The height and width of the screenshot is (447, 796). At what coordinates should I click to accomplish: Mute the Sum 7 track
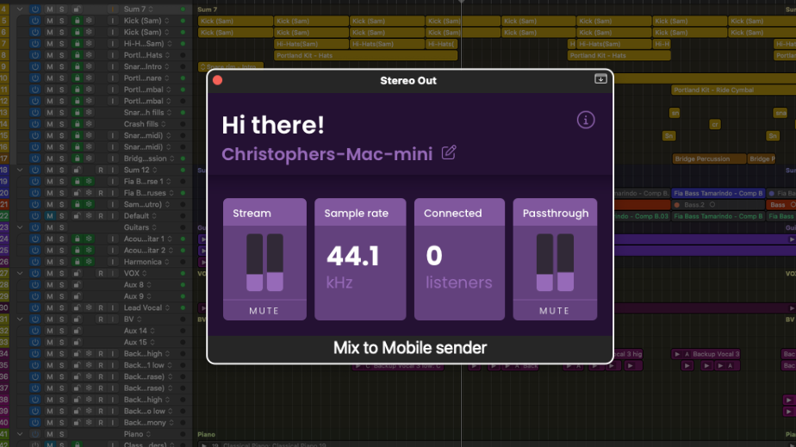50,9
